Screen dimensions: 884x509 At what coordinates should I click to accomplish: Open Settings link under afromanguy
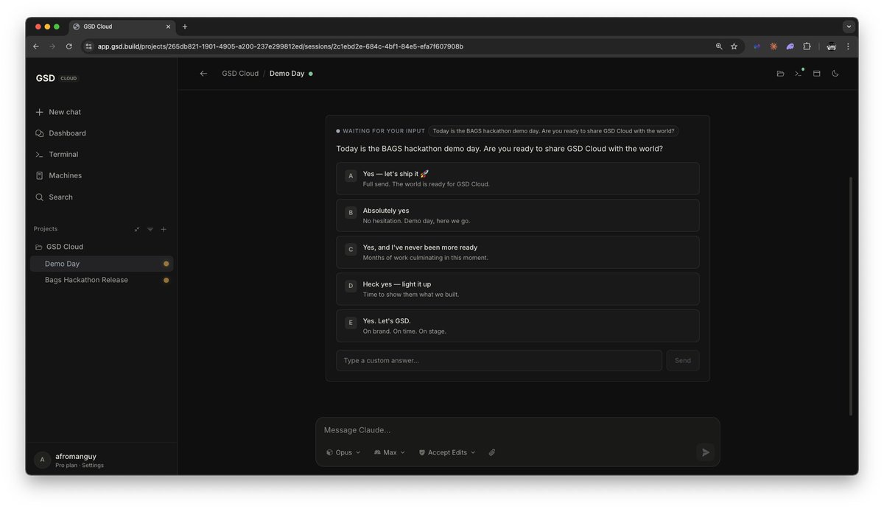(x=93, y=466)
